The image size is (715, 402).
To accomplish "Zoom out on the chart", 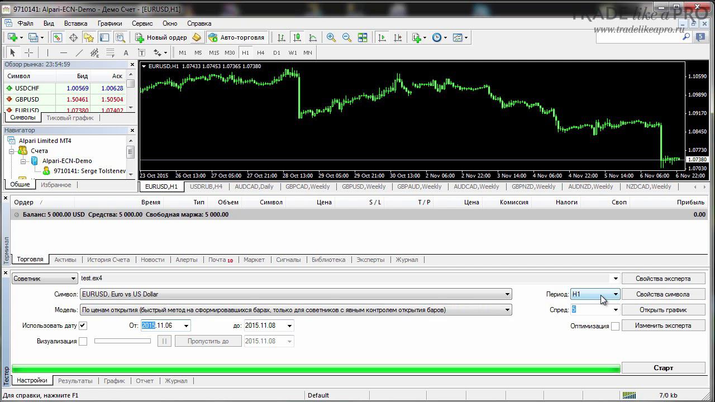I will [x=347, y=37].
